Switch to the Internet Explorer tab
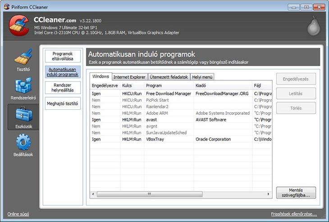Viewport: 329px width, 222px height. [129, 77]
